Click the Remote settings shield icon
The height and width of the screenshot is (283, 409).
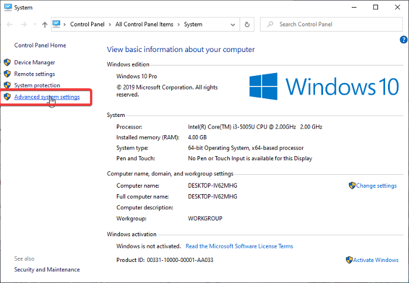7,74
